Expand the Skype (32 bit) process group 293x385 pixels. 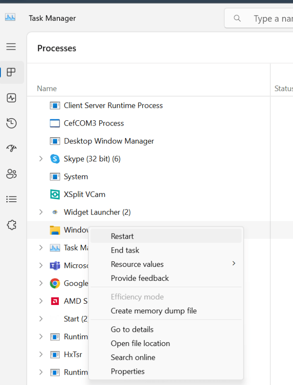coord(41,159)
